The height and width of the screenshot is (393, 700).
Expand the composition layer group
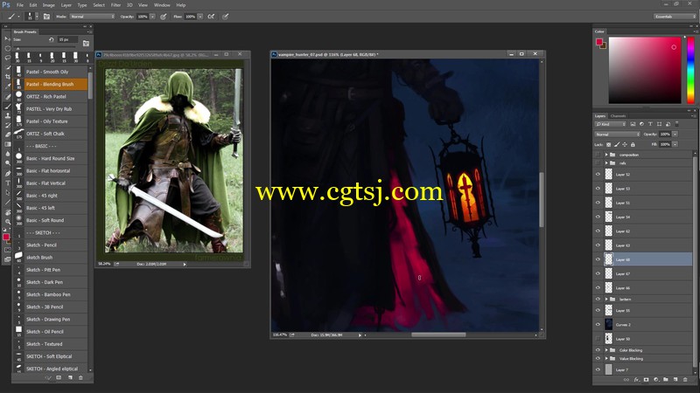tap(606, 155)
